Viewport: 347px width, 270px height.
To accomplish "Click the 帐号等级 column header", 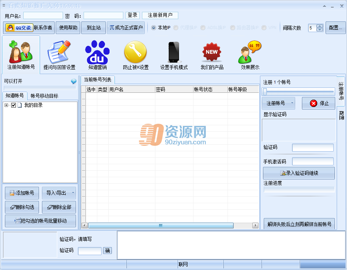I will [243, 89].
